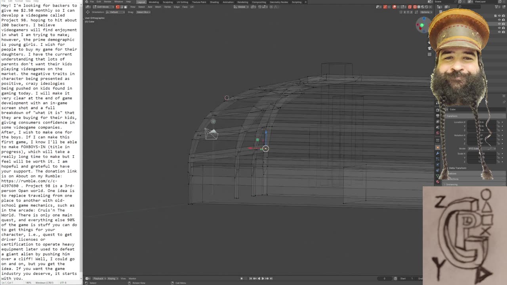This screenshot has width=507, height=285.
Task: Select vertex select mode icon
Action: pos(118,7)
